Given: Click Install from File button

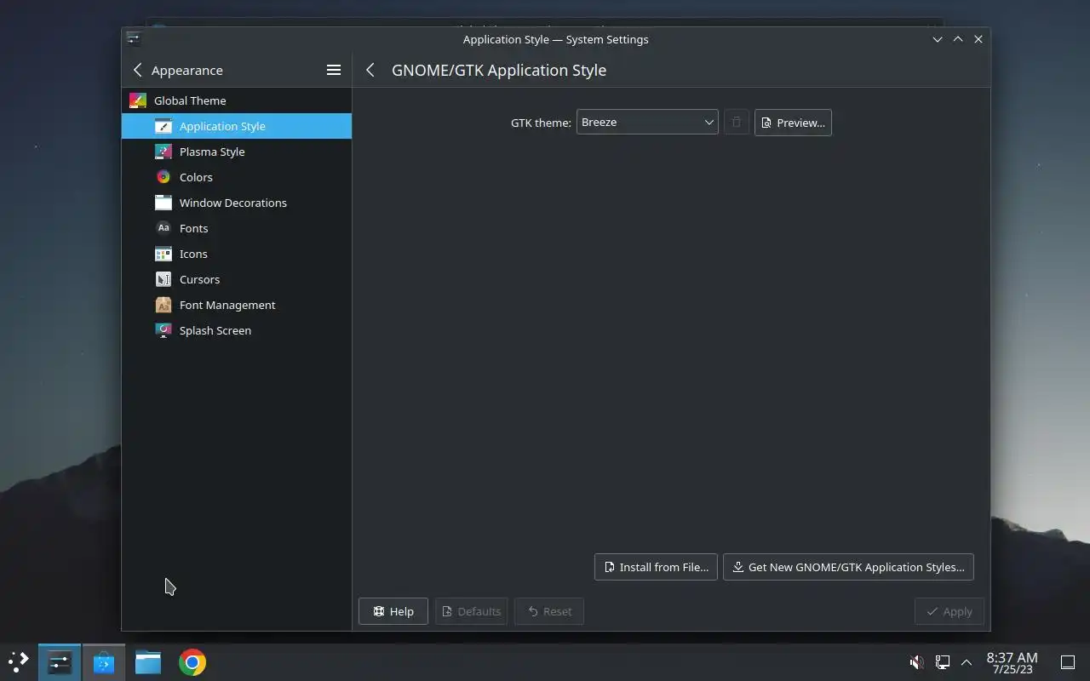Looking at the screenshot, I should click(656, 567).
